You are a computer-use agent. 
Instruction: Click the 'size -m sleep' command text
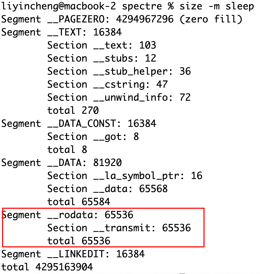click(x=217, y=7)
